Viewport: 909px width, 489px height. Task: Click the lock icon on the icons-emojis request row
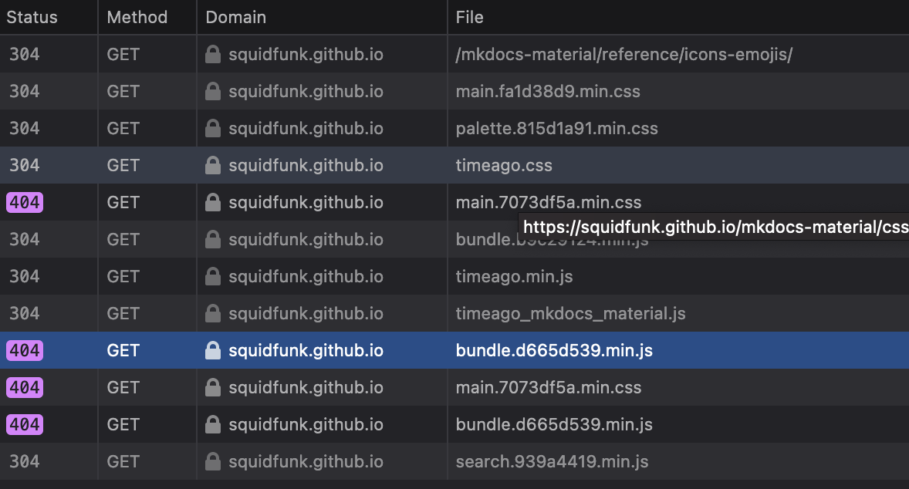212,54
